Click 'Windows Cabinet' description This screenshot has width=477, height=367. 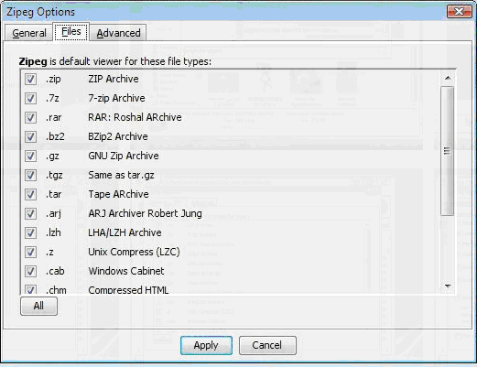pos(126,271)
